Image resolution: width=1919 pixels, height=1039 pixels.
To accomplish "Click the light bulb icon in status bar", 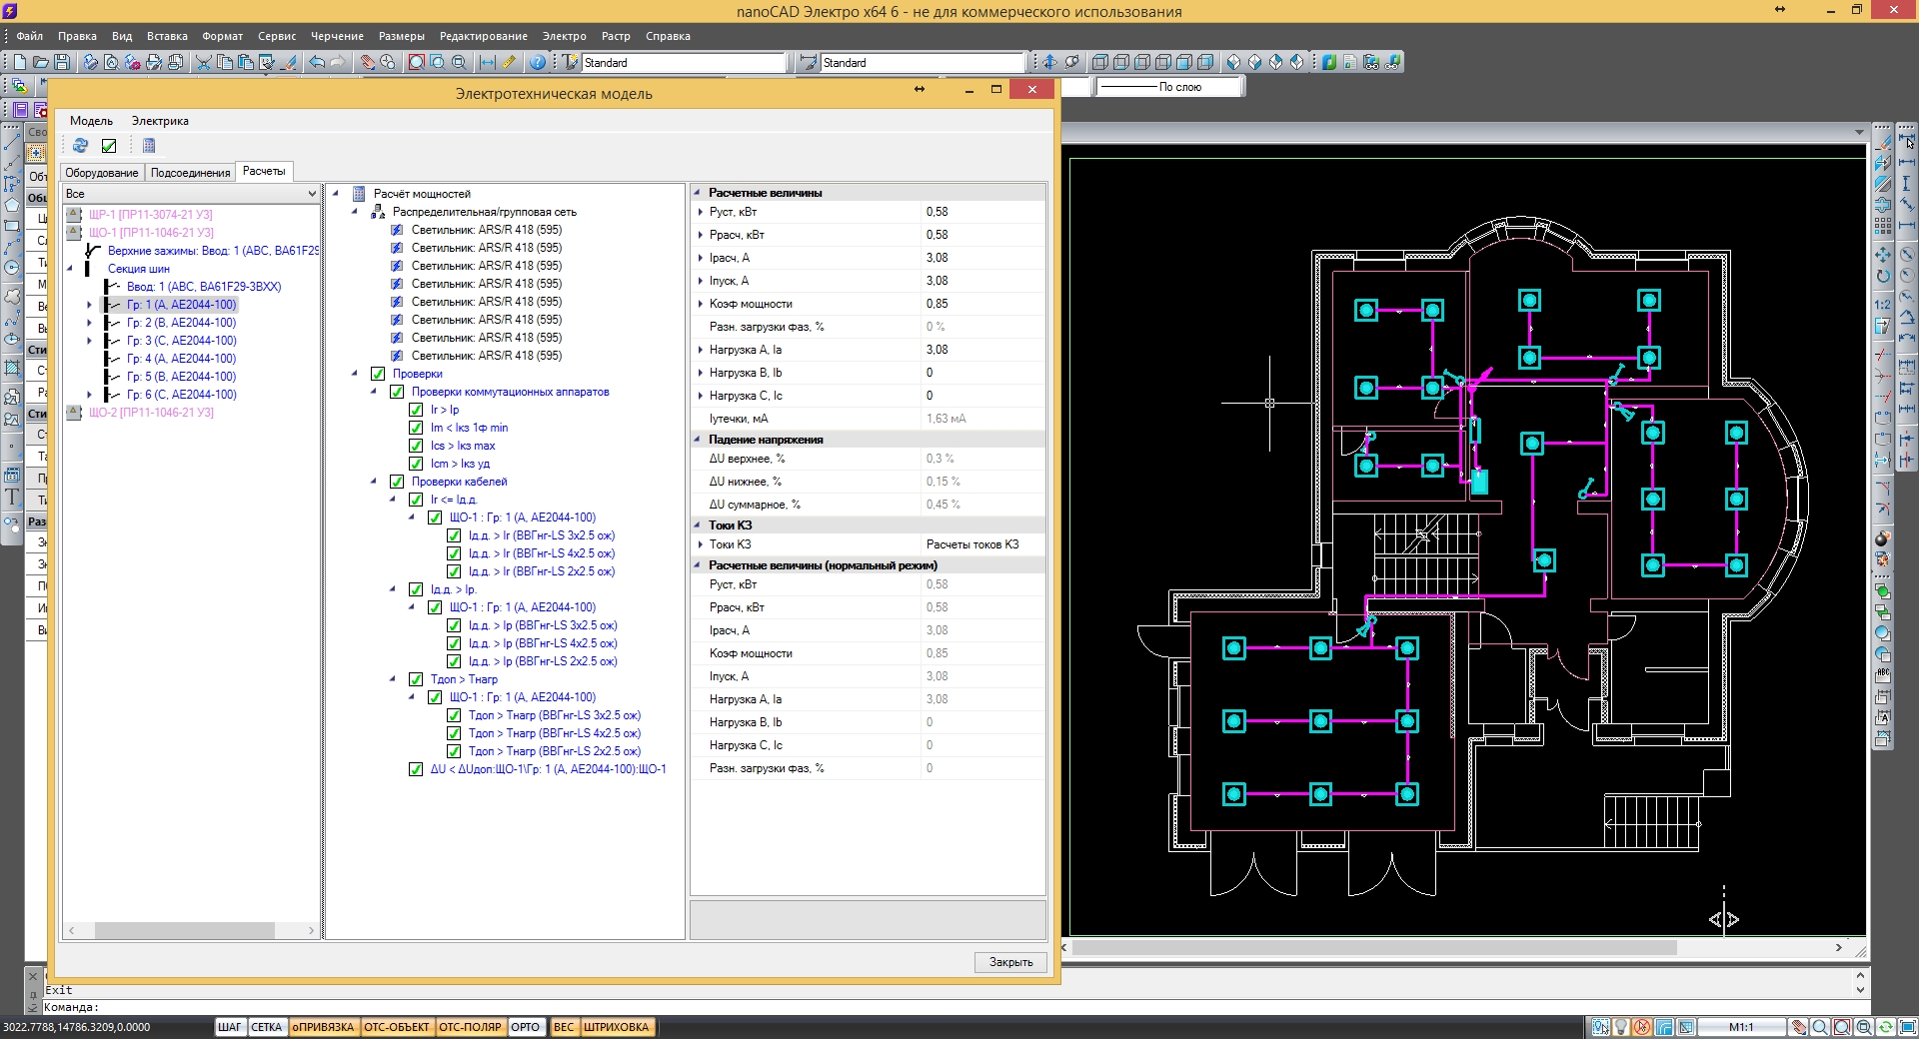I will pos(1621,1027).
